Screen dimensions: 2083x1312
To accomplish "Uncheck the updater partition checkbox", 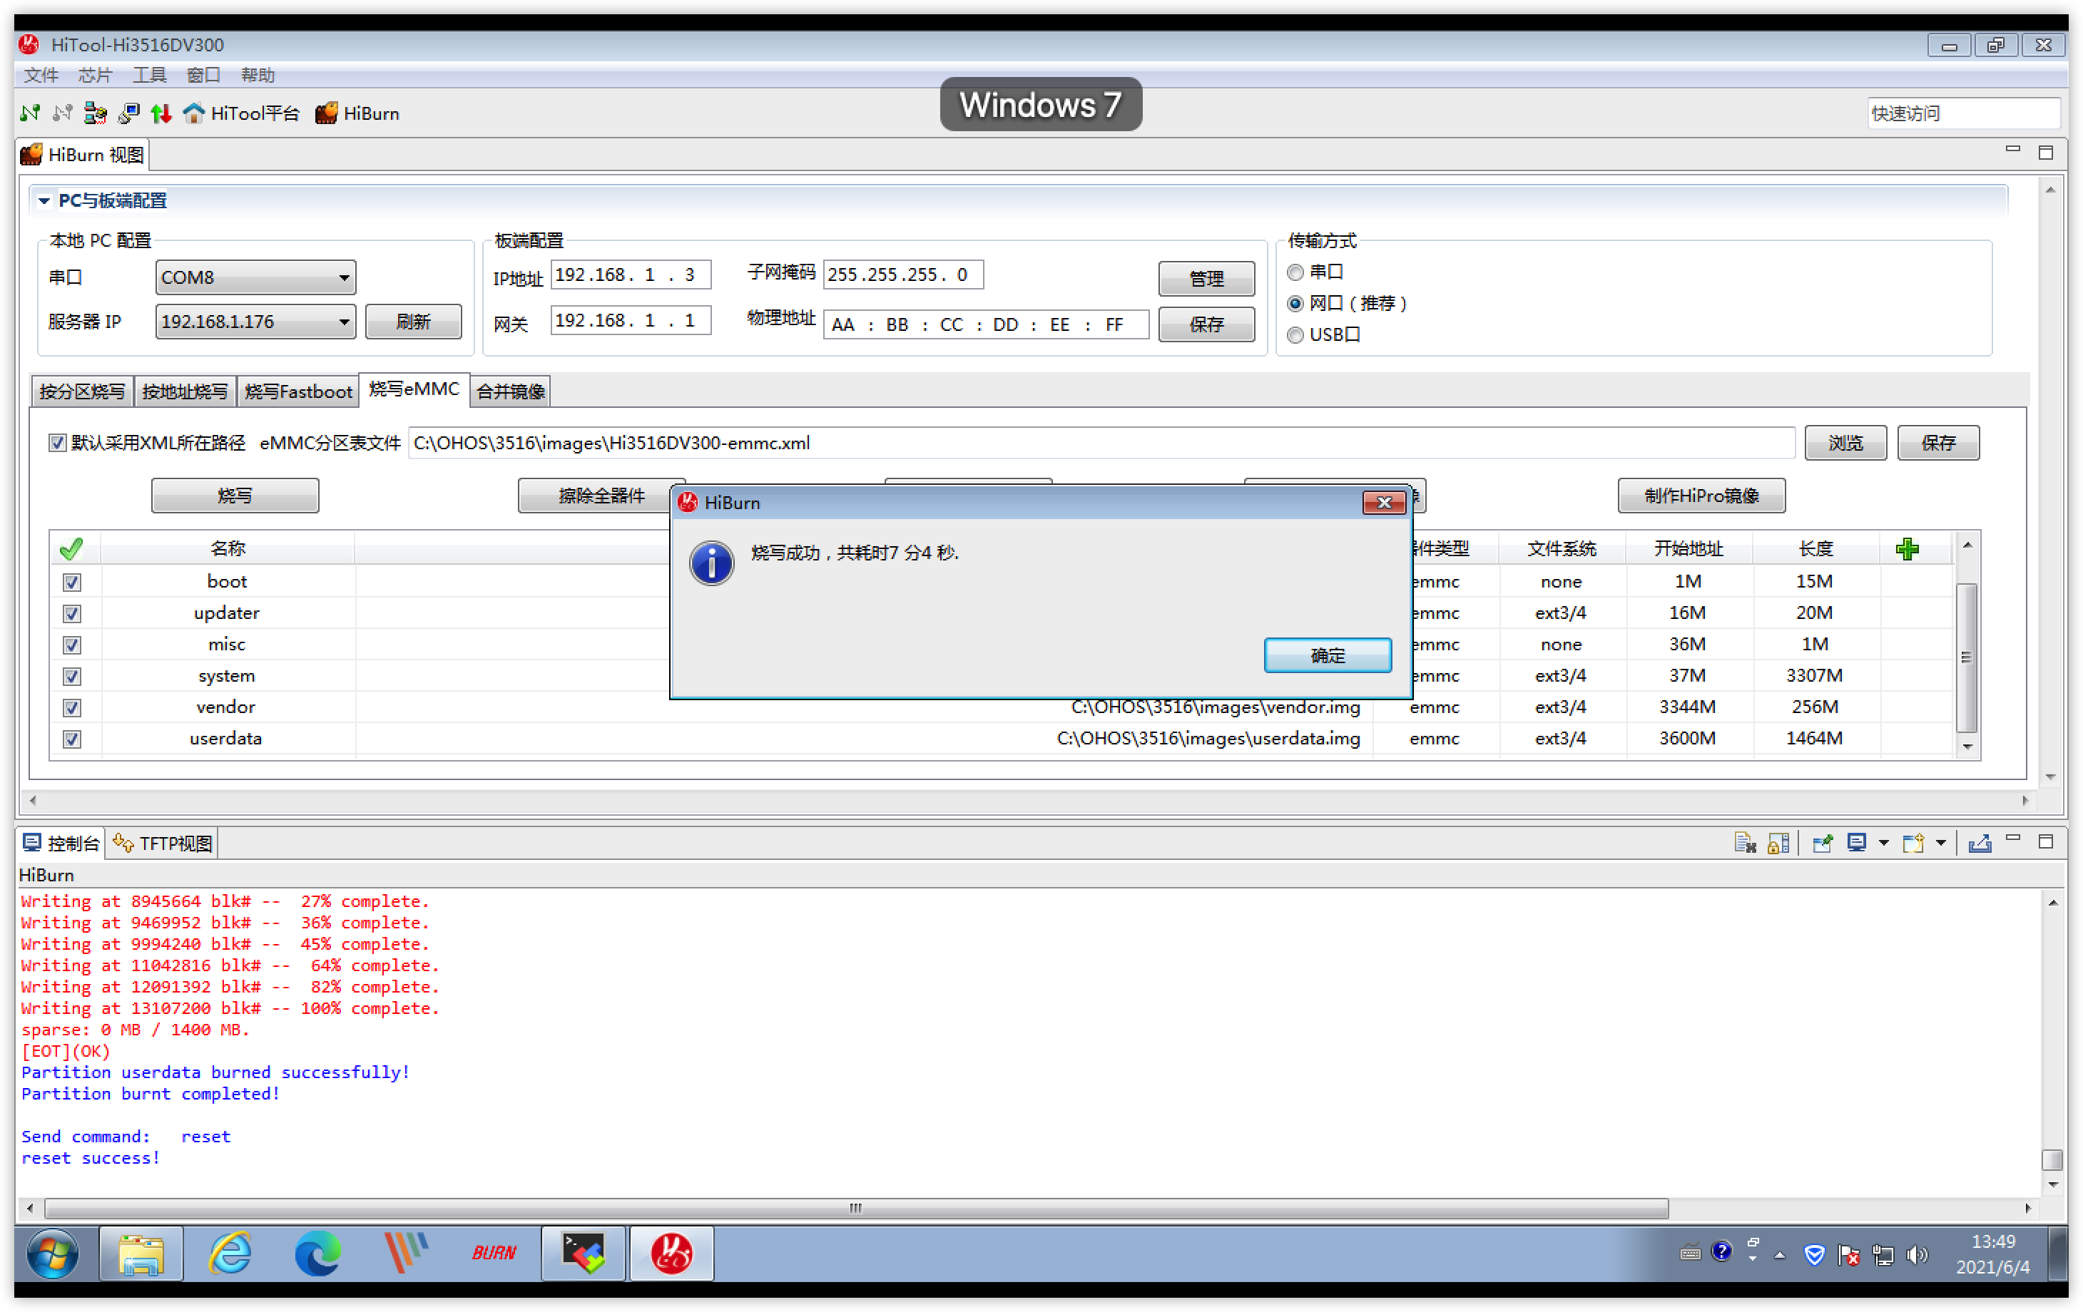I will click(72, 613).
